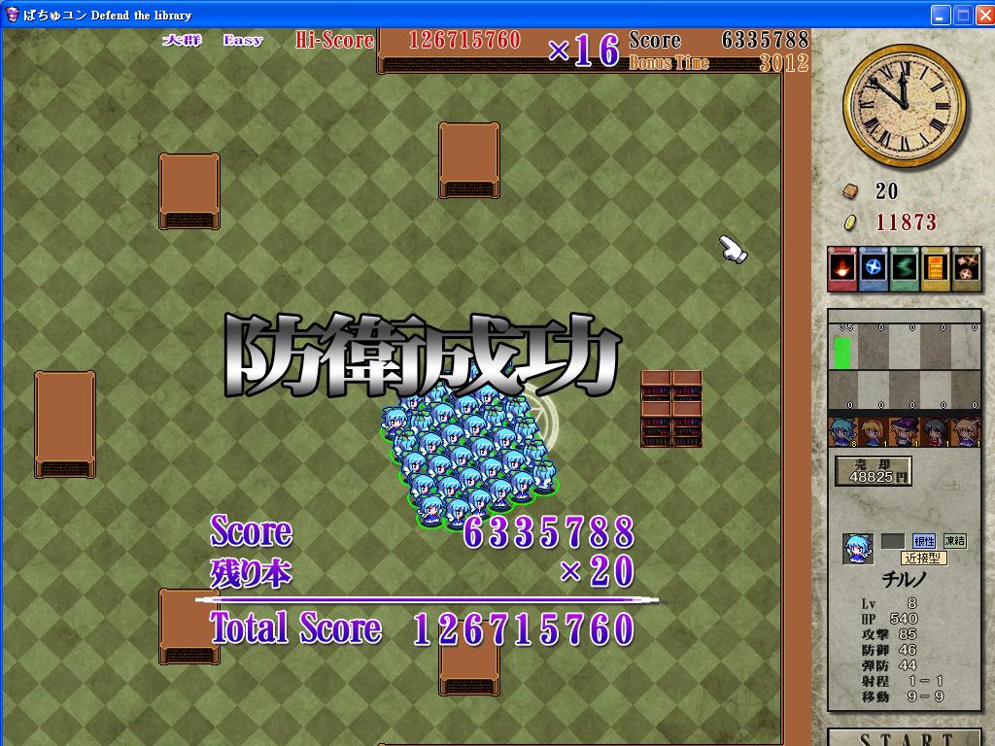Click the 大群 stage label

pyautogui.click(x=182, y=40)
